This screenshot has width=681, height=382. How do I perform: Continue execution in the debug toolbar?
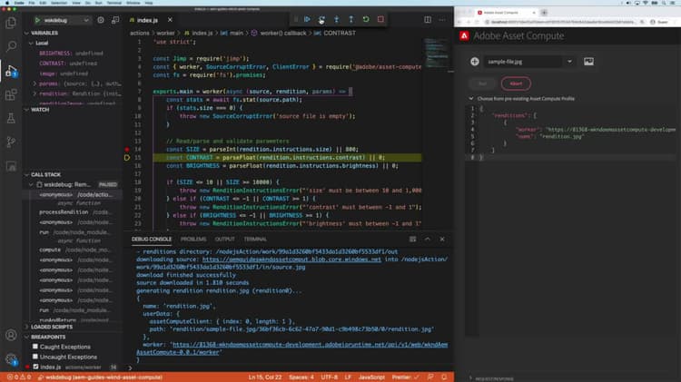(x=307, y=19)
